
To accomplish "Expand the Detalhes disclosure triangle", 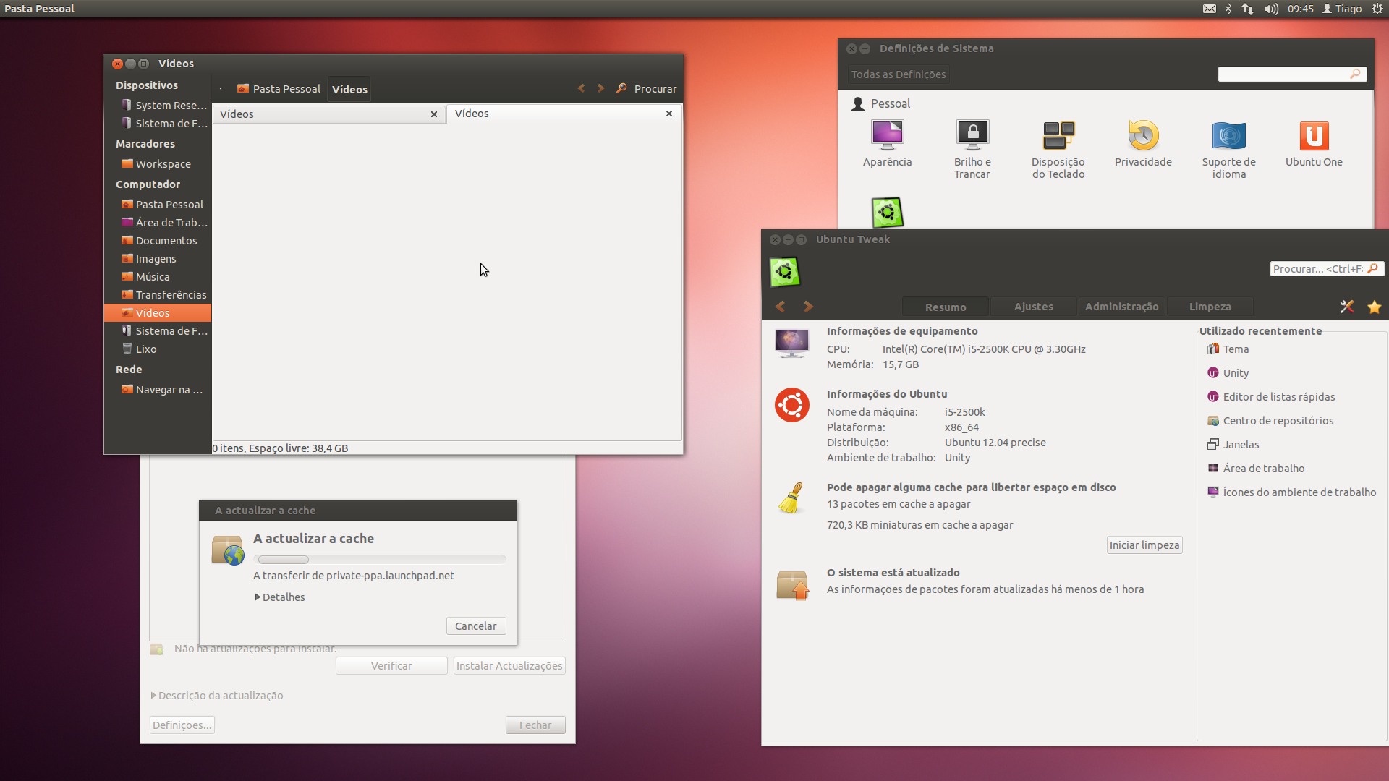I will (x=258, y=597).
